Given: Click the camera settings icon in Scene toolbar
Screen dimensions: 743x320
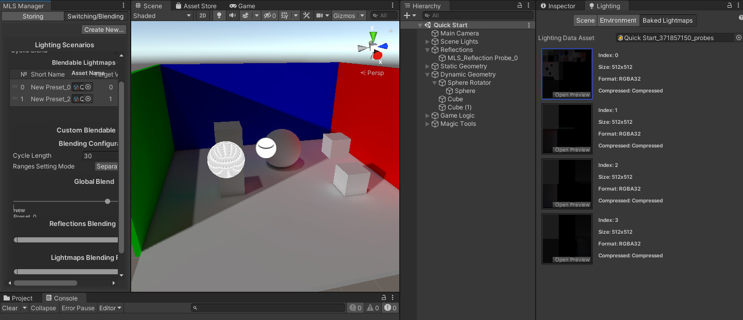Looking at the screenshot, I should (x=320, y=15).
